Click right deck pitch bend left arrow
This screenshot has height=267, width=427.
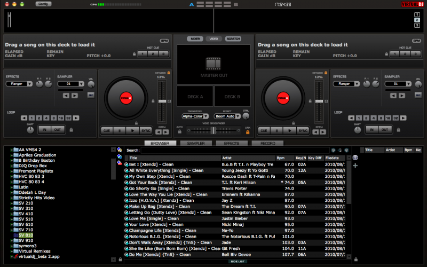[315, 132]
